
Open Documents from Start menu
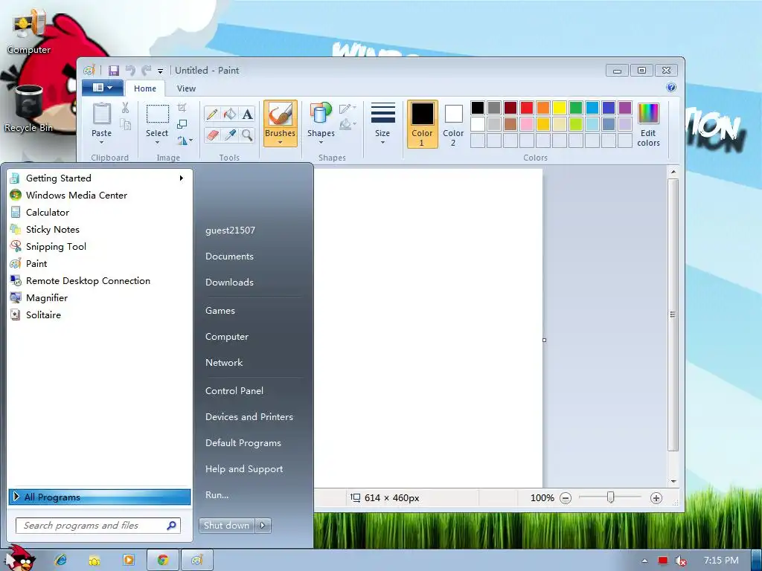tap(229, 257)
